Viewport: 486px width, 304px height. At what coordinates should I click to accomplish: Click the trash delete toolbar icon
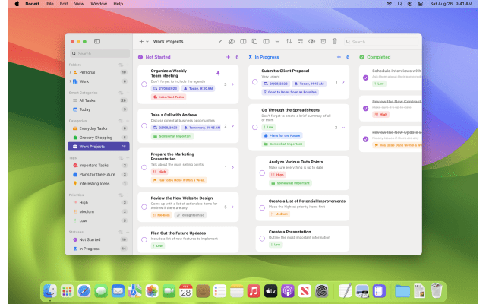(x=334, y=41)
